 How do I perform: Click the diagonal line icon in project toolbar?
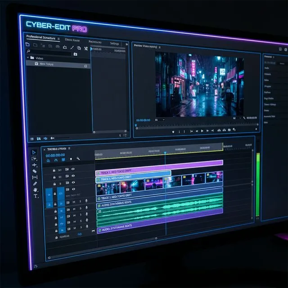pyautogui.click(x=72, y=48)
